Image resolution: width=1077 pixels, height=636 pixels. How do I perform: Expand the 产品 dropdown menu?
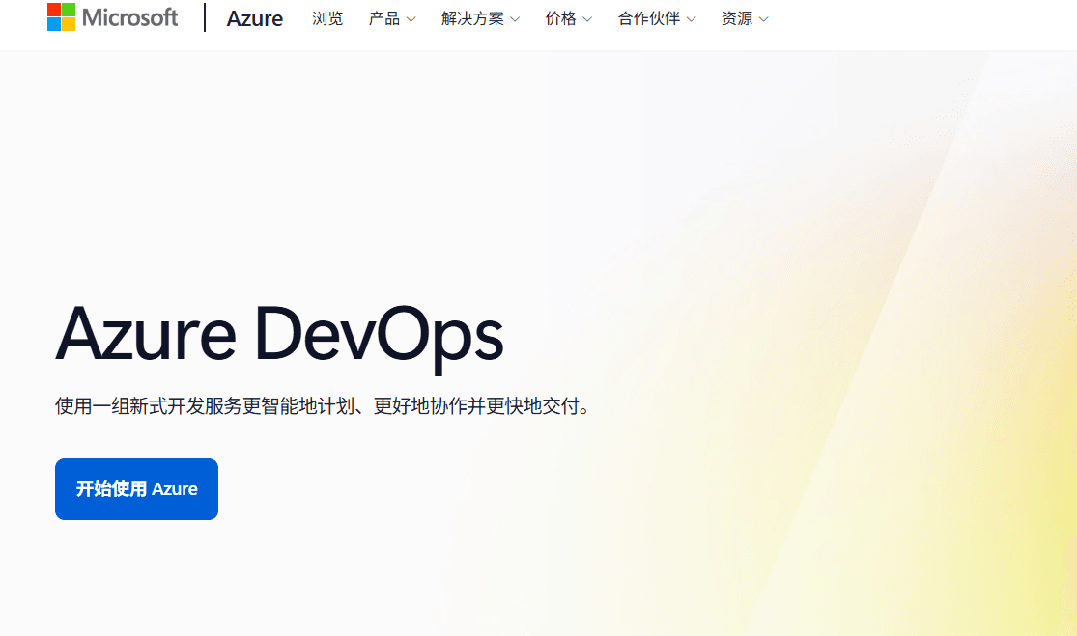coord(392,18)
